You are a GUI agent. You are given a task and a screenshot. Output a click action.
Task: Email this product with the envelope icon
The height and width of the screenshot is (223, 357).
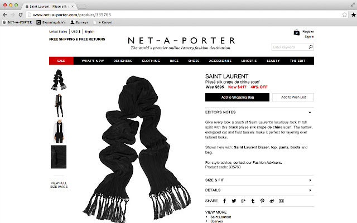click(281, 201)
